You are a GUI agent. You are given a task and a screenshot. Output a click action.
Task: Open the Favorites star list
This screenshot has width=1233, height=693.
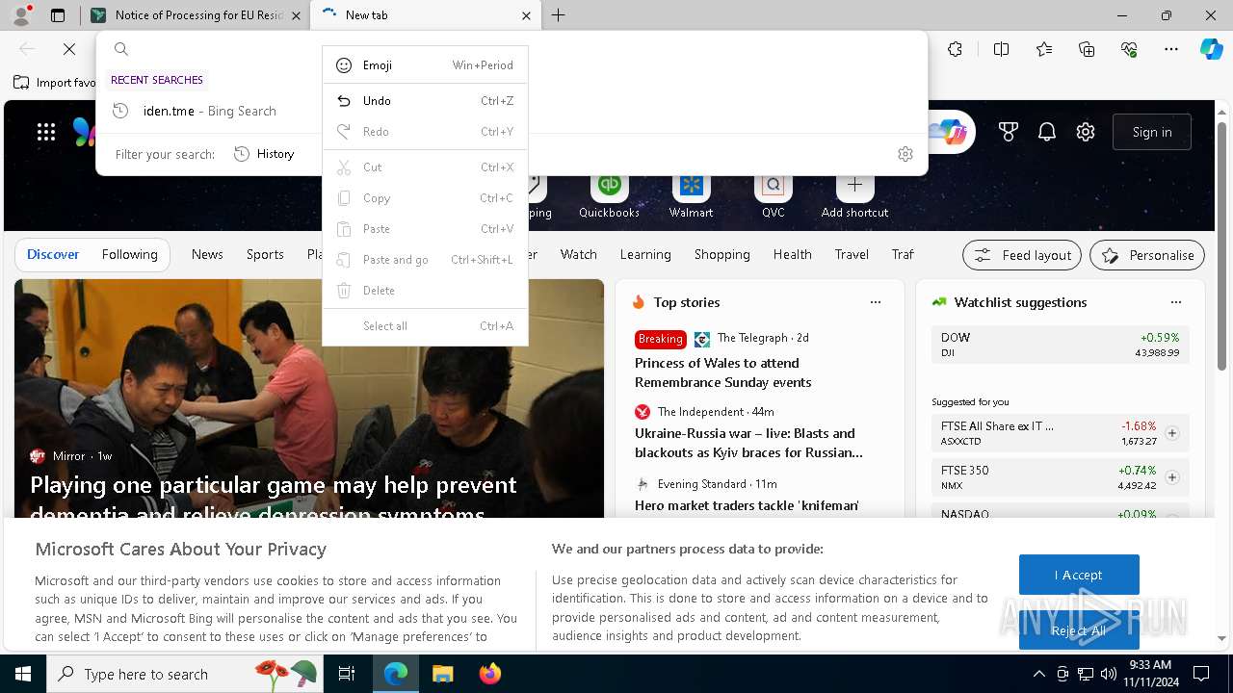pyautogui.click(x=1044, y=49)
